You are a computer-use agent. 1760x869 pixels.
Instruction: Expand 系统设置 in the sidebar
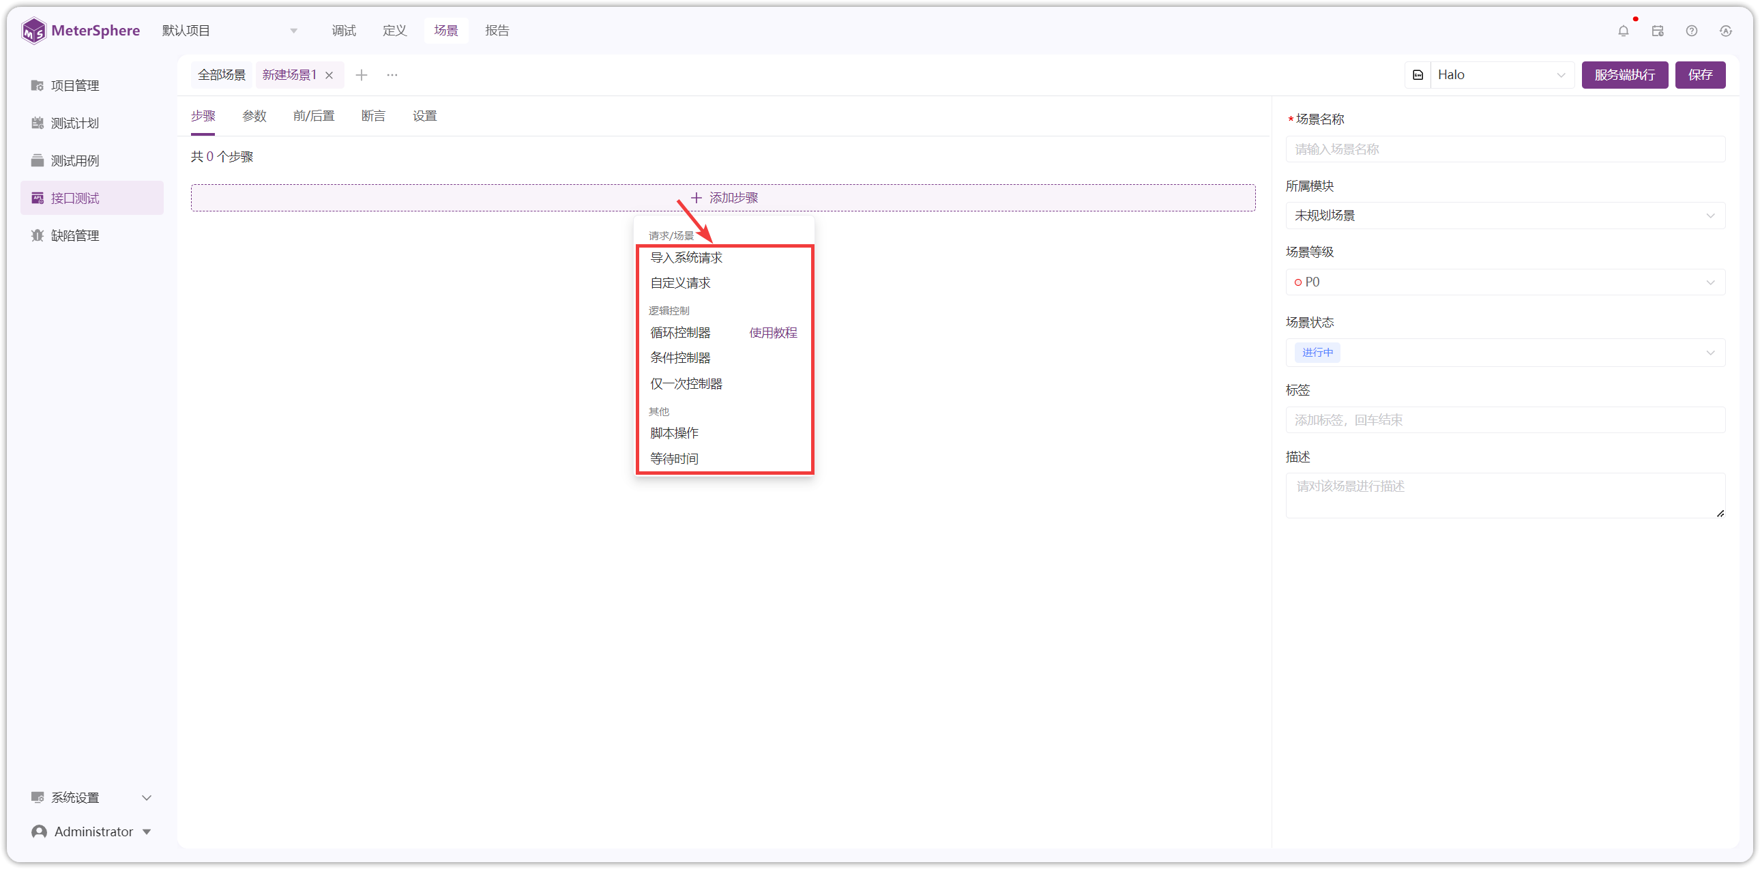92,797
